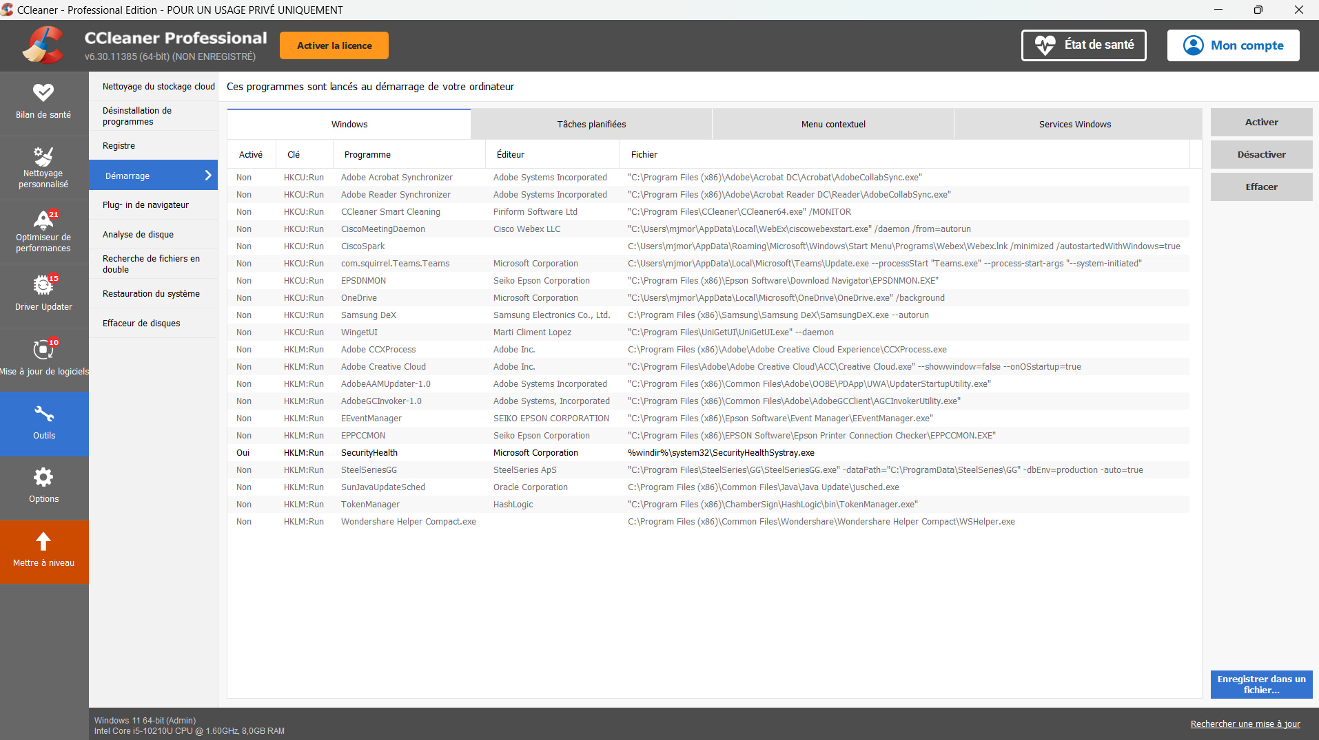Open Mise à jour de logiciels icon
Viewport: 1319px width, 740px height.
pyautogui.click(x=43, y=350)
